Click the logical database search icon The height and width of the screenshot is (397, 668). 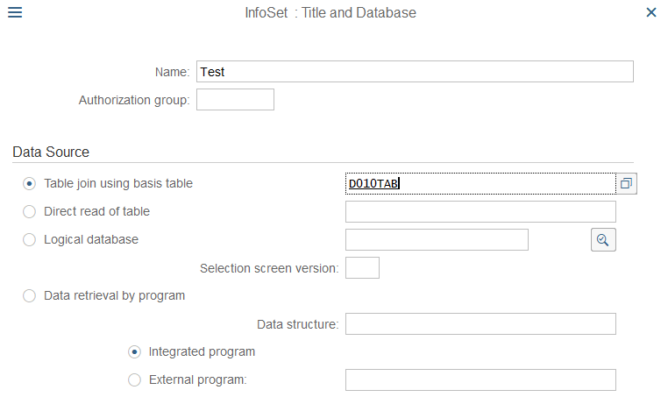point(603,239)
